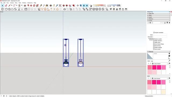Switch to Materials Select tab
Viewport: 172px width, 97px height.
[149, 61]
